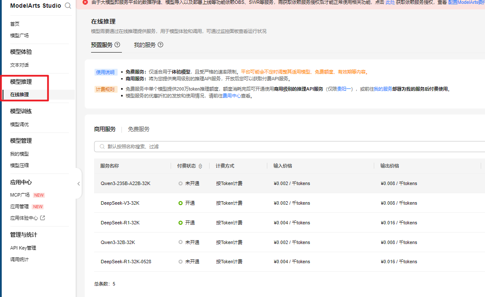Open API Key管理 in the sidebar

click(23, 248)
